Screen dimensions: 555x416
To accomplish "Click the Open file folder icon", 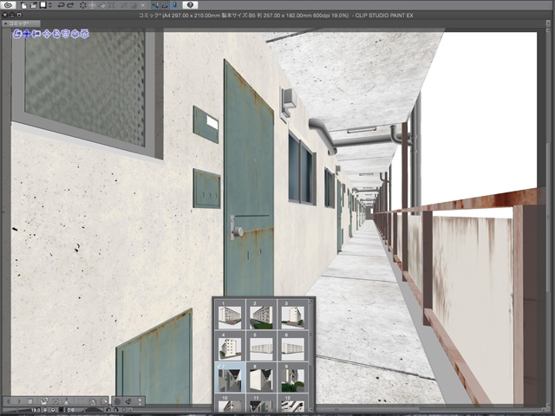I will [x=33, y=5].
